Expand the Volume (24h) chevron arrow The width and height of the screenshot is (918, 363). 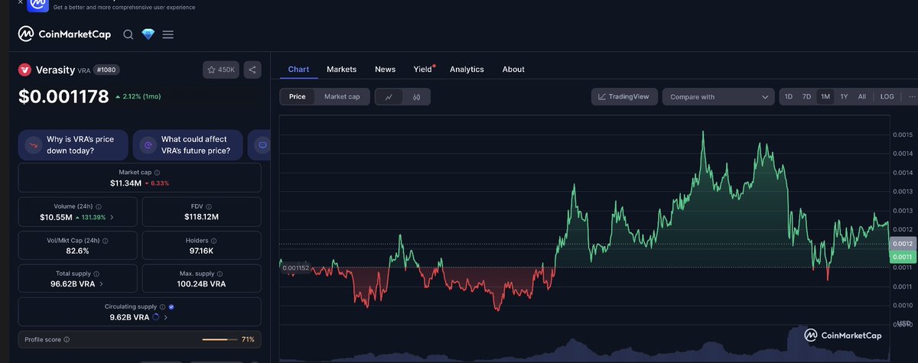(x=112, y=218)
